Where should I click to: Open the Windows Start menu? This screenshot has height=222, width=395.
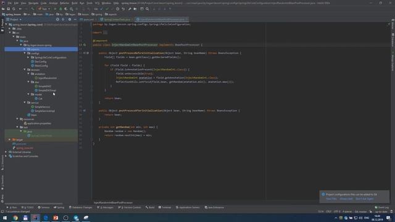(5, 218)
